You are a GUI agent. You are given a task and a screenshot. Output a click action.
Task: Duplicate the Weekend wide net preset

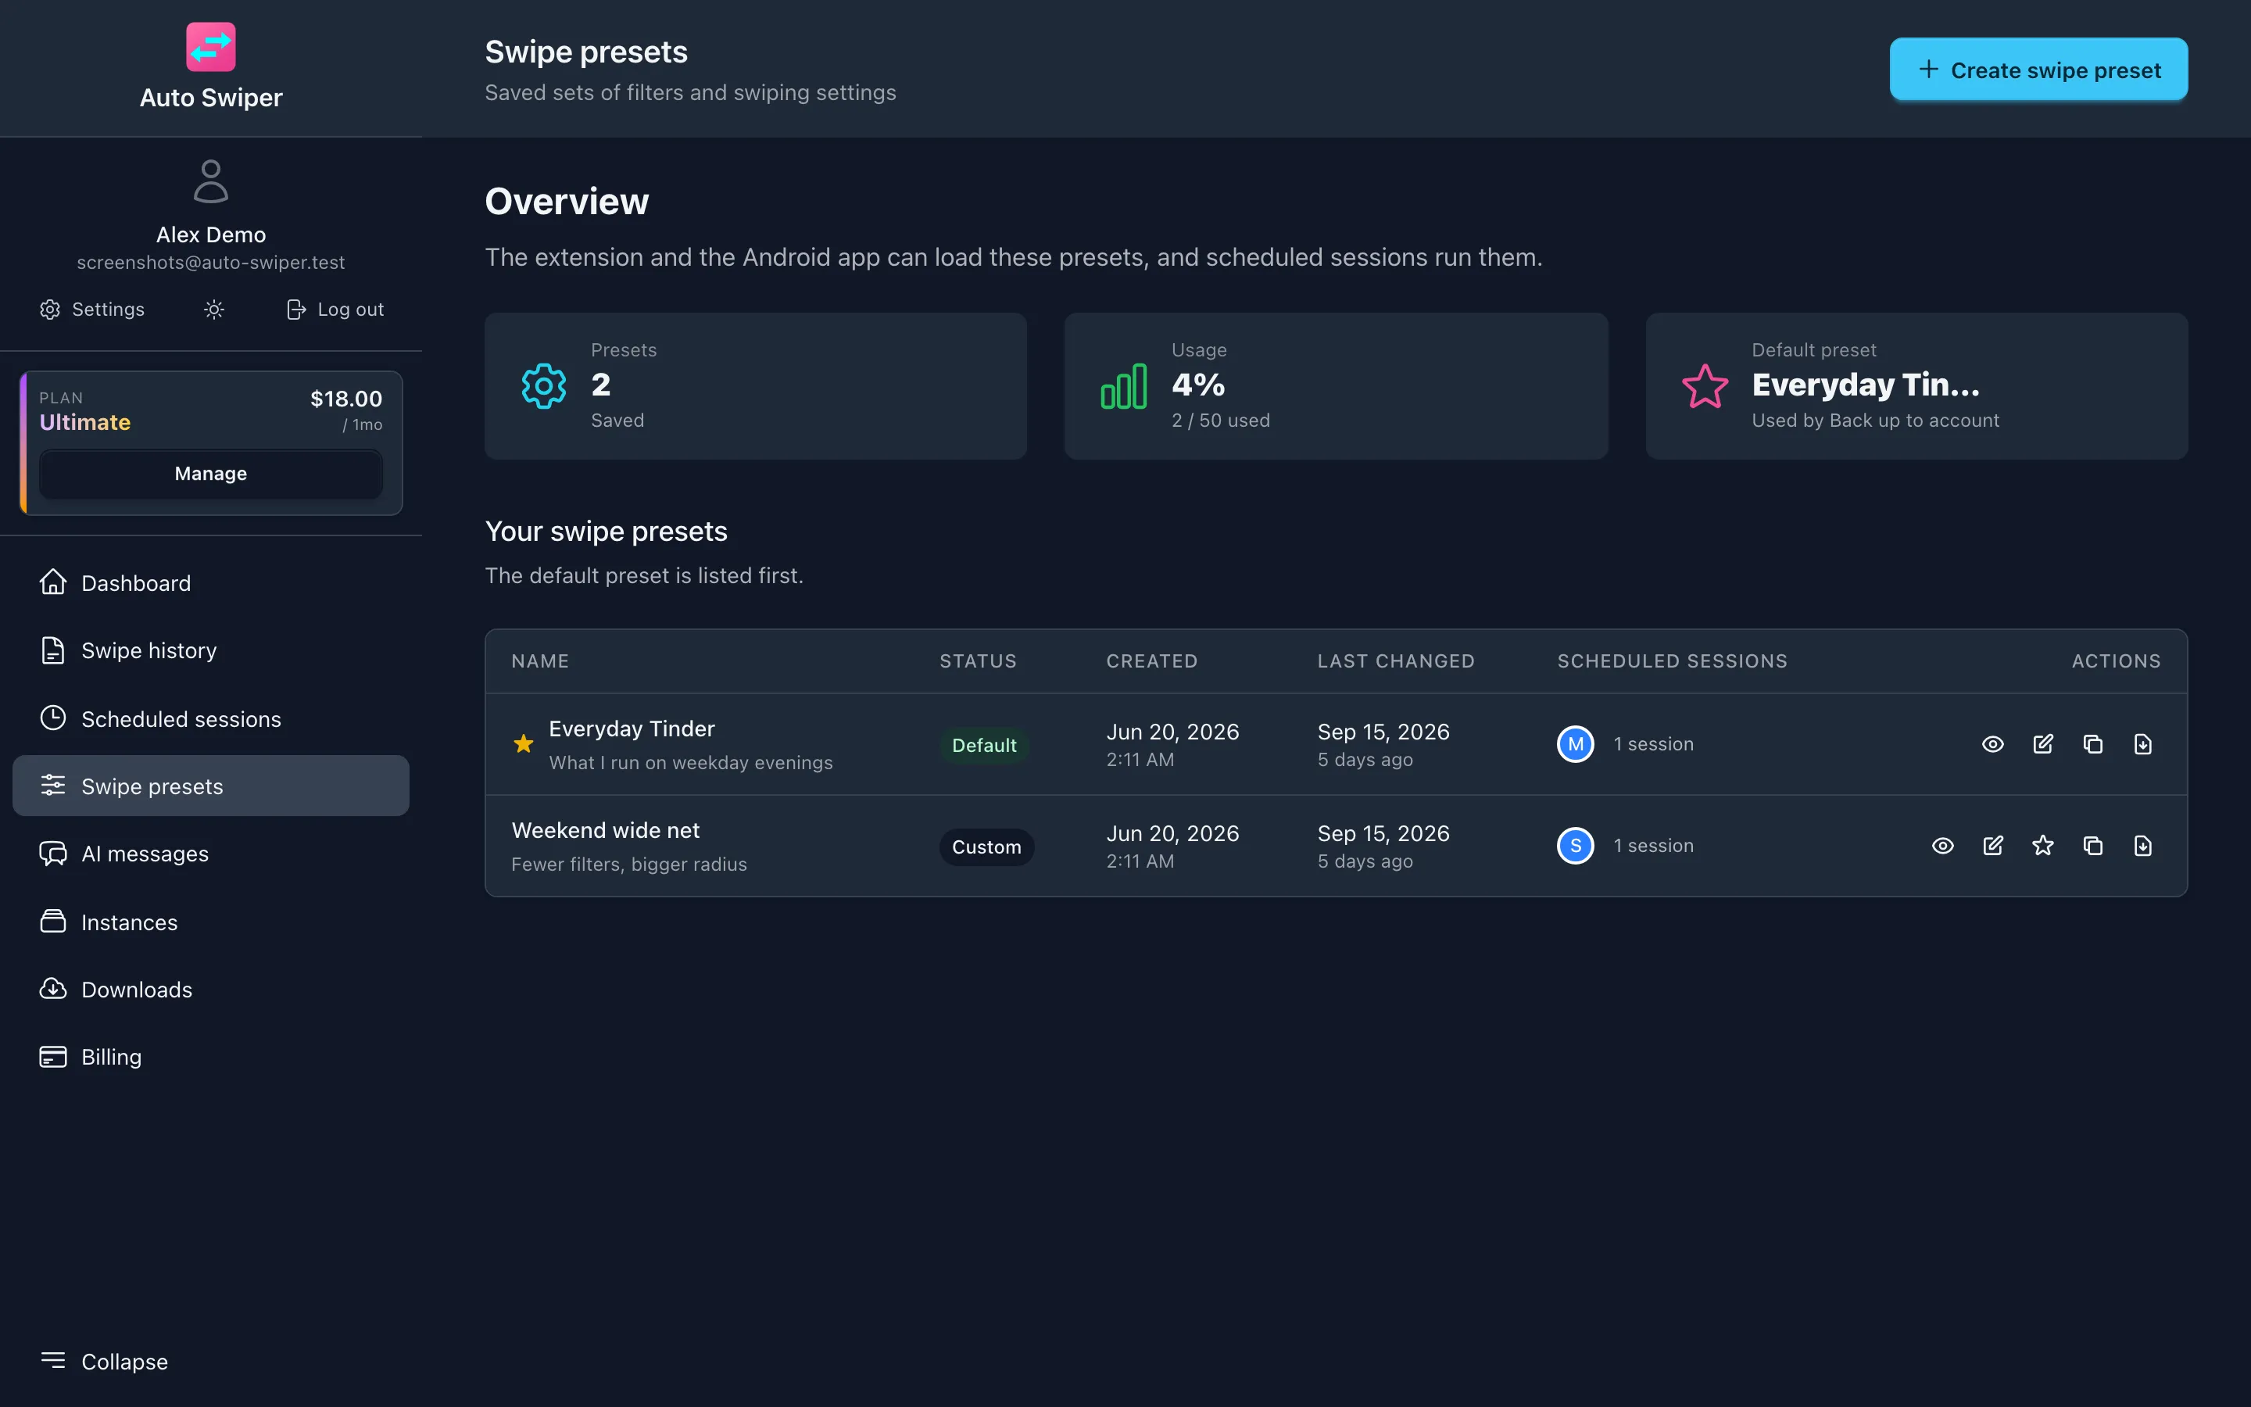[x=2093, y=845]
